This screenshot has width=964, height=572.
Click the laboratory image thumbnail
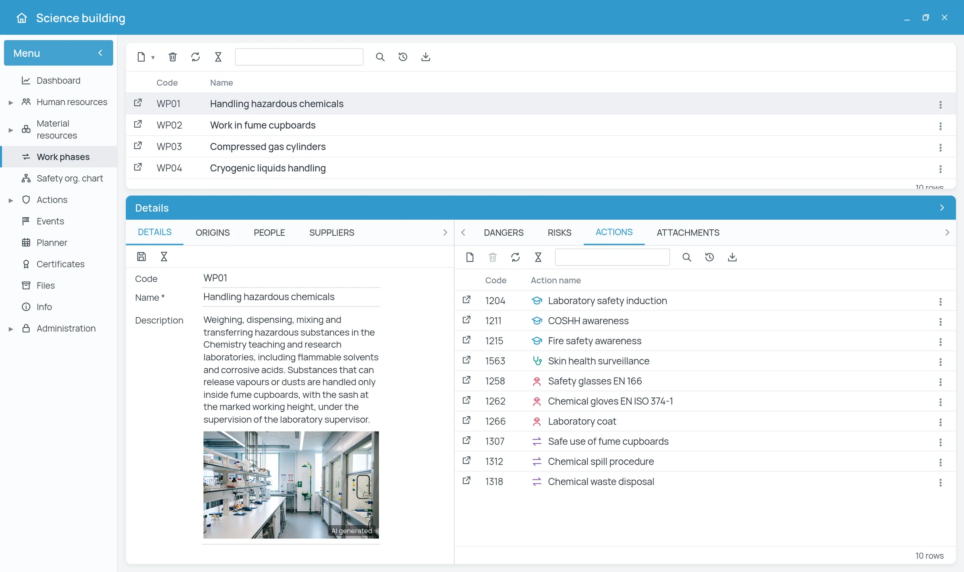point(291,485)
